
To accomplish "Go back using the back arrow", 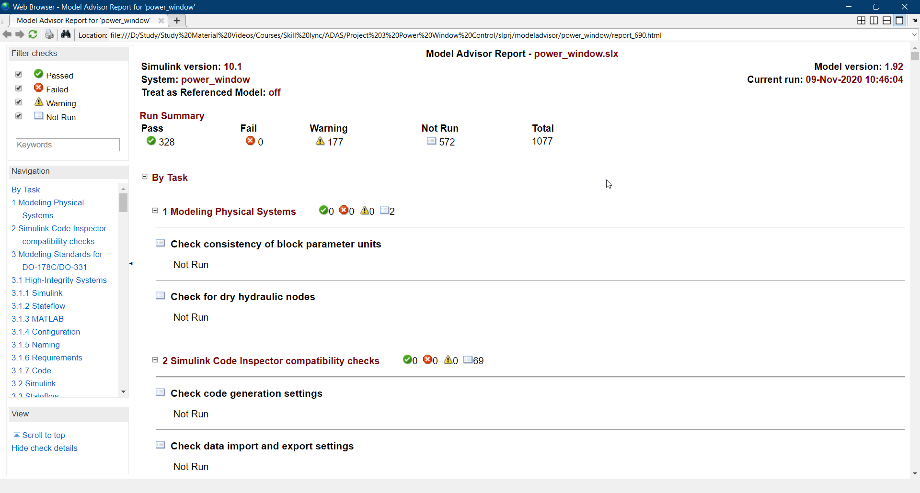I will click(x=7, y=34).
